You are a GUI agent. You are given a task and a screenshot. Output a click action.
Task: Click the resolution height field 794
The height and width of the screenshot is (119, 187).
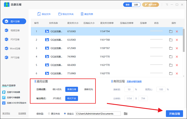tap(143, 98)
